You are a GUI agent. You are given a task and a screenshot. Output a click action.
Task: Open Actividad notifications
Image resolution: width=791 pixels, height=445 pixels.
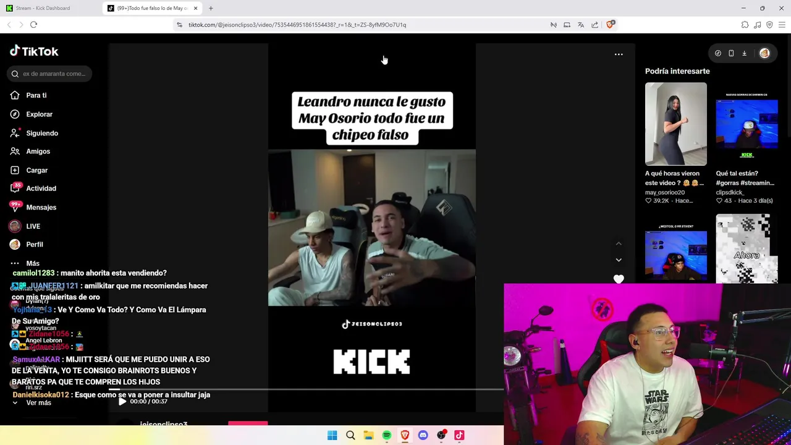[33, 189]
